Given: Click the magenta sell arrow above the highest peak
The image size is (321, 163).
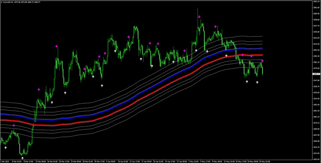Looking at the screenshot, I should click(199, 17).
